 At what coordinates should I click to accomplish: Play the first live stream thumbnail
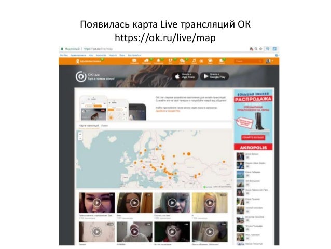click(x=96, y=203)
